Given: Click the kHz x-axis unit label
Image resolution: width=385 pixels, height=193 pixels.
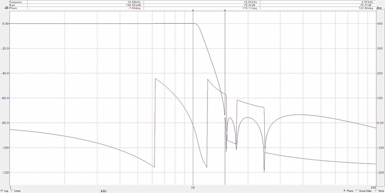Looking at the screenshot, I should (103, 190).
